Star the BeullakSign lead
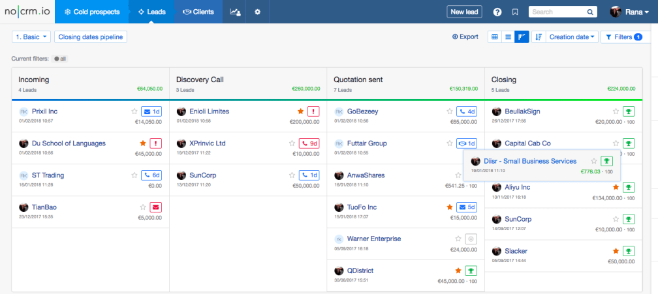658x294 pixels. (616, 111)
